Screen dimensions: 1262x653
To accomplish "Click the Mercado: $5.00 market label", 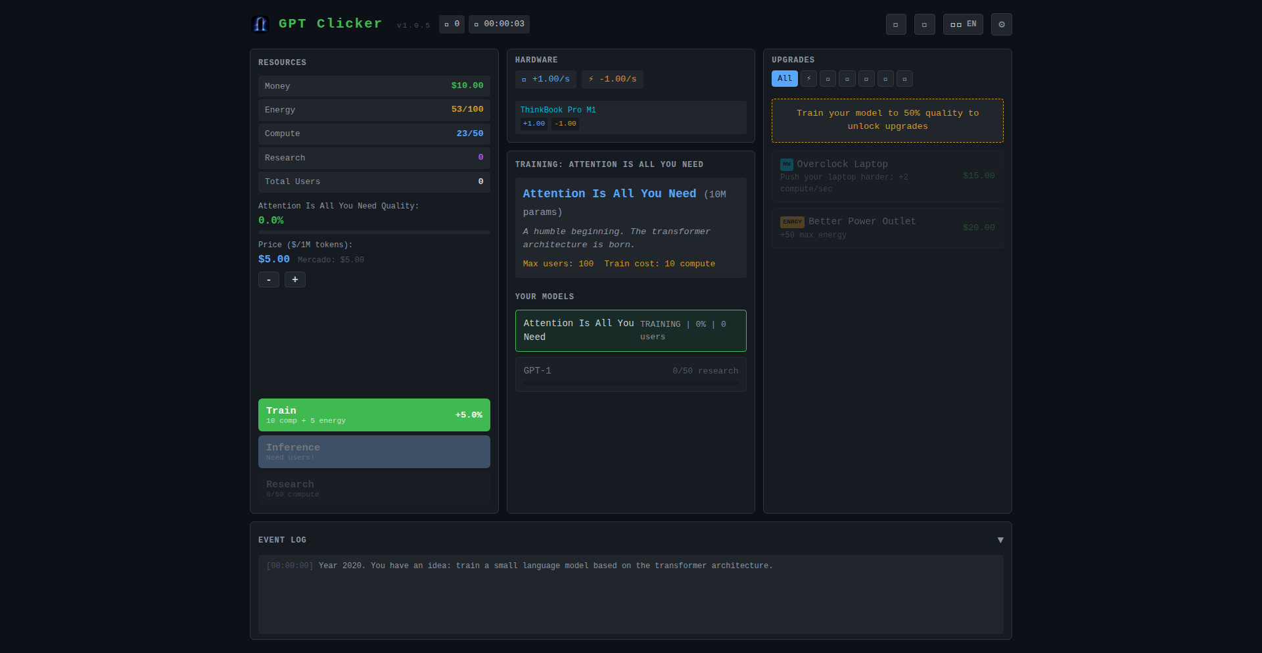I will coord(331,260).
